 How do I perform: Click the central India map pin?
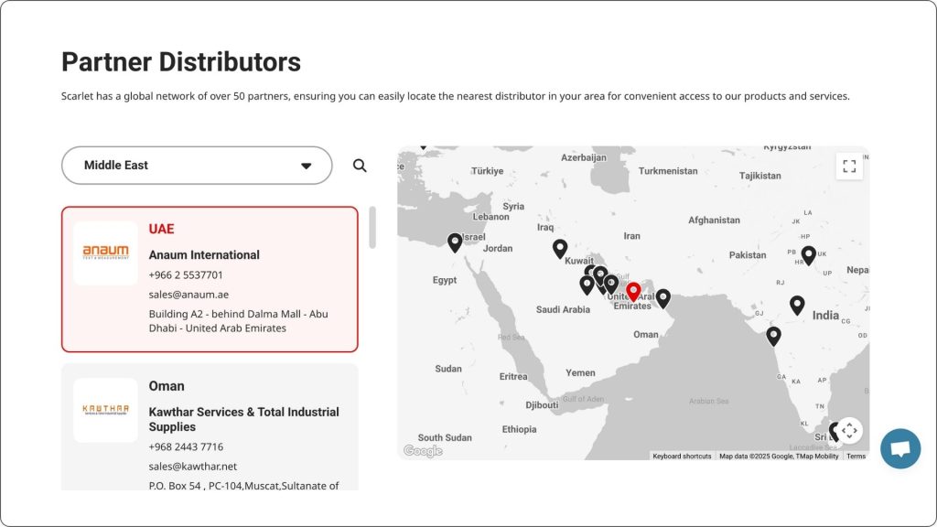797,305
